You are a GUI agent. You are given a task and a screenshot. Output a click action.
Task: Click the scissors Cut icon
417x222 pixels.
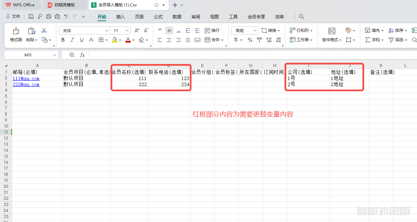[44, 30]
